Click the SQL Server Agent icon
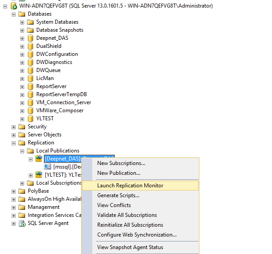The height and width of the screenshot is (254, 272). coord(22,223)
